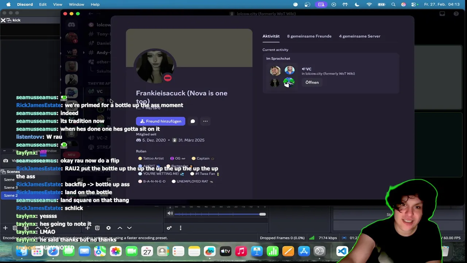
Task: Open the 8 gemeinsame Freunde tab
Action: pyautogui.click(x=309, y=36)
